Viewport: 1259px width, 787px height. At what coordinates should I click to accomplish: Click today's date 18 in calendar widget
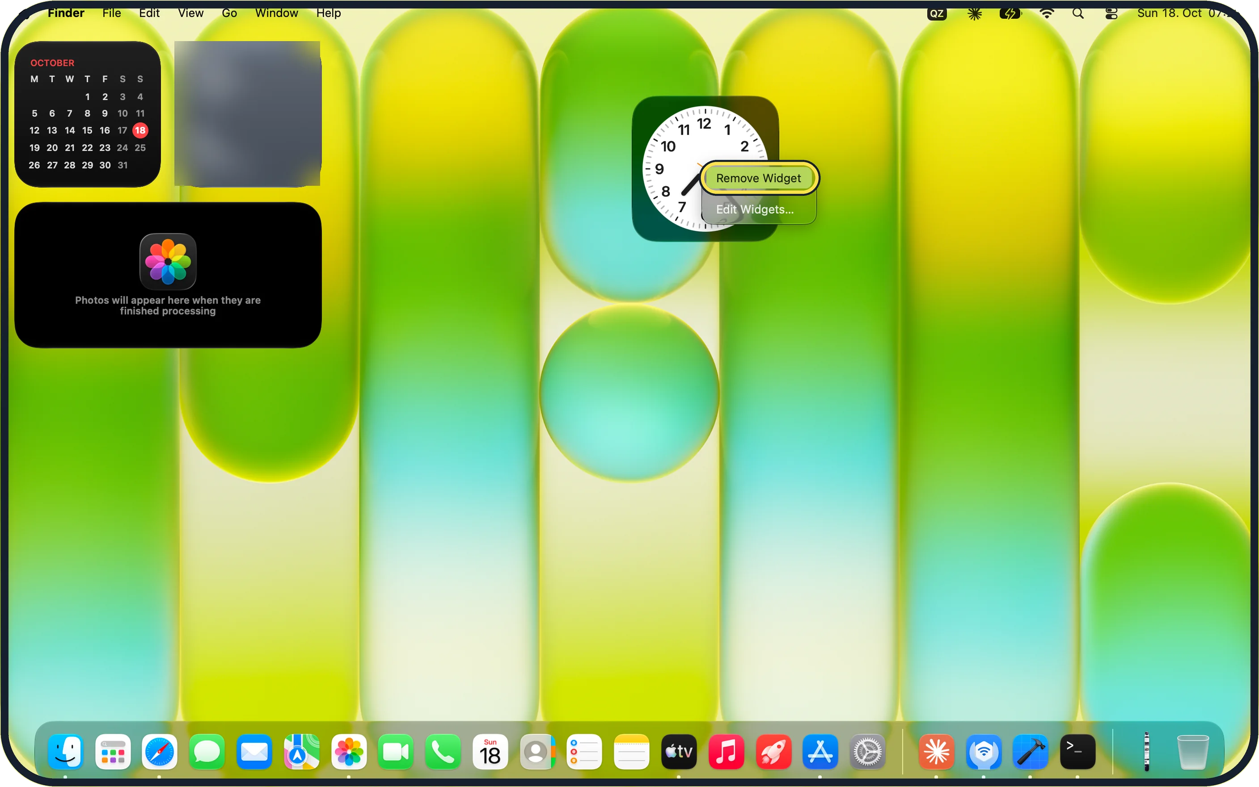(x=140, y=130)
